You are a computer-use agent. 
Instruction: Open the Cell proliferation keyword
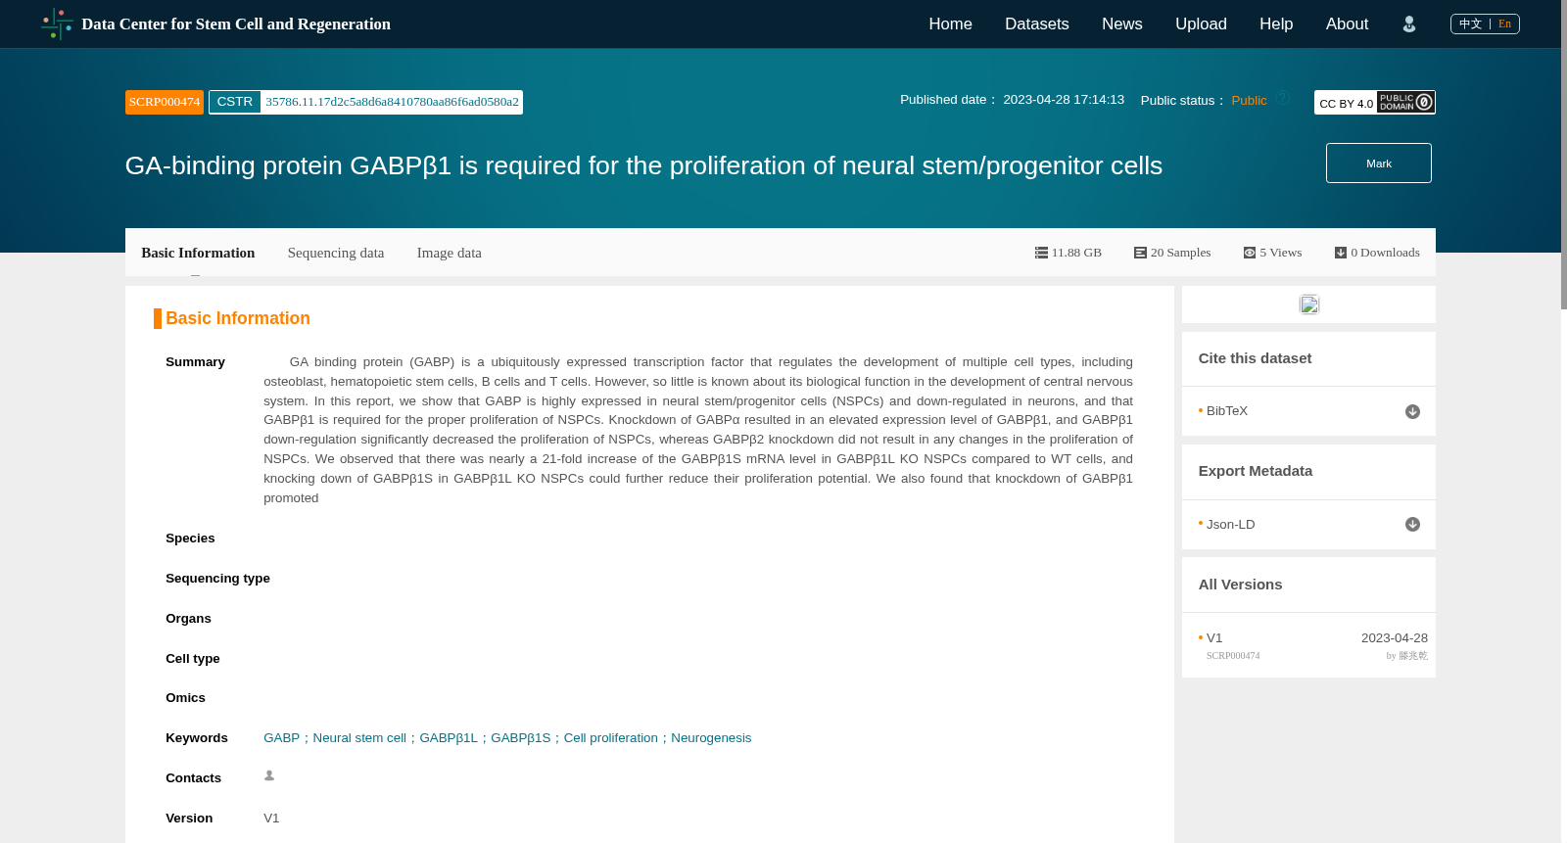611,738
